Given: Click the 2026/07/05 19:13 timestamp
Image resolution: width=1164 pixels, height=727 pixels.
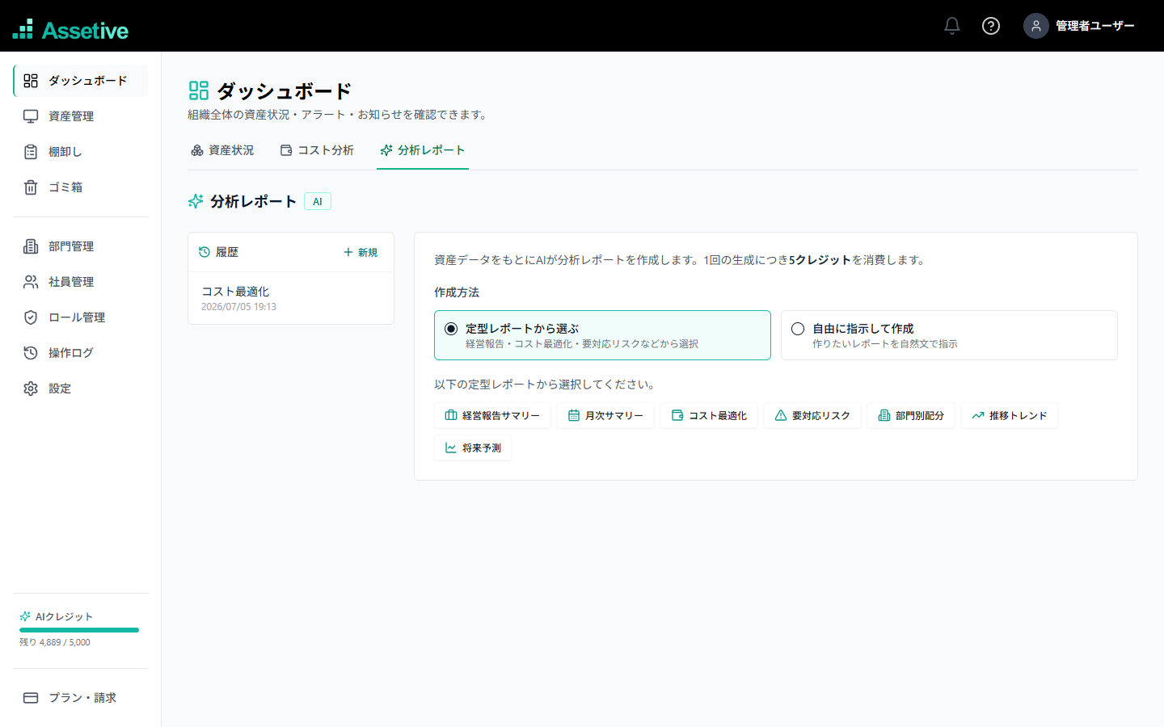Looking at the screenshot, I should click(x=238, y=307).
